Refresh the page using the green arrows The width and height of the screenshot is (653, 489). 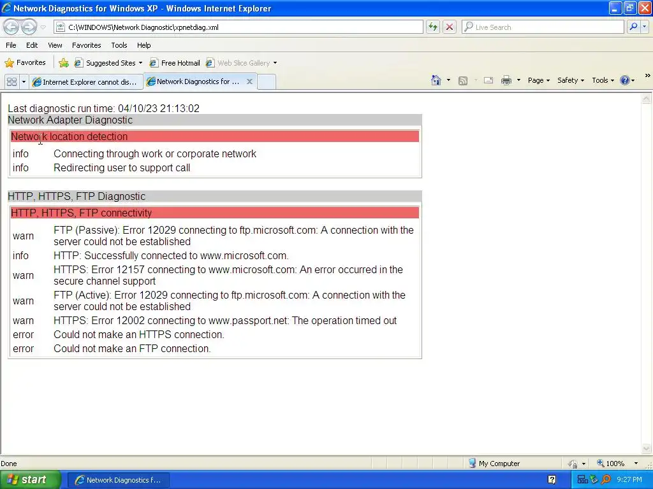click(x=433, y=27)
